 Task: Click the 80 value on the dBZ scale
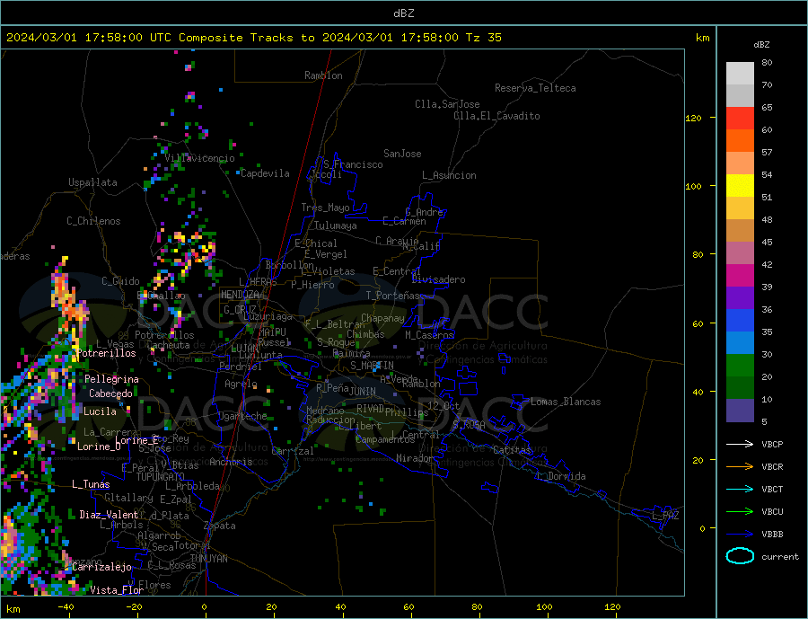[767, 62]
